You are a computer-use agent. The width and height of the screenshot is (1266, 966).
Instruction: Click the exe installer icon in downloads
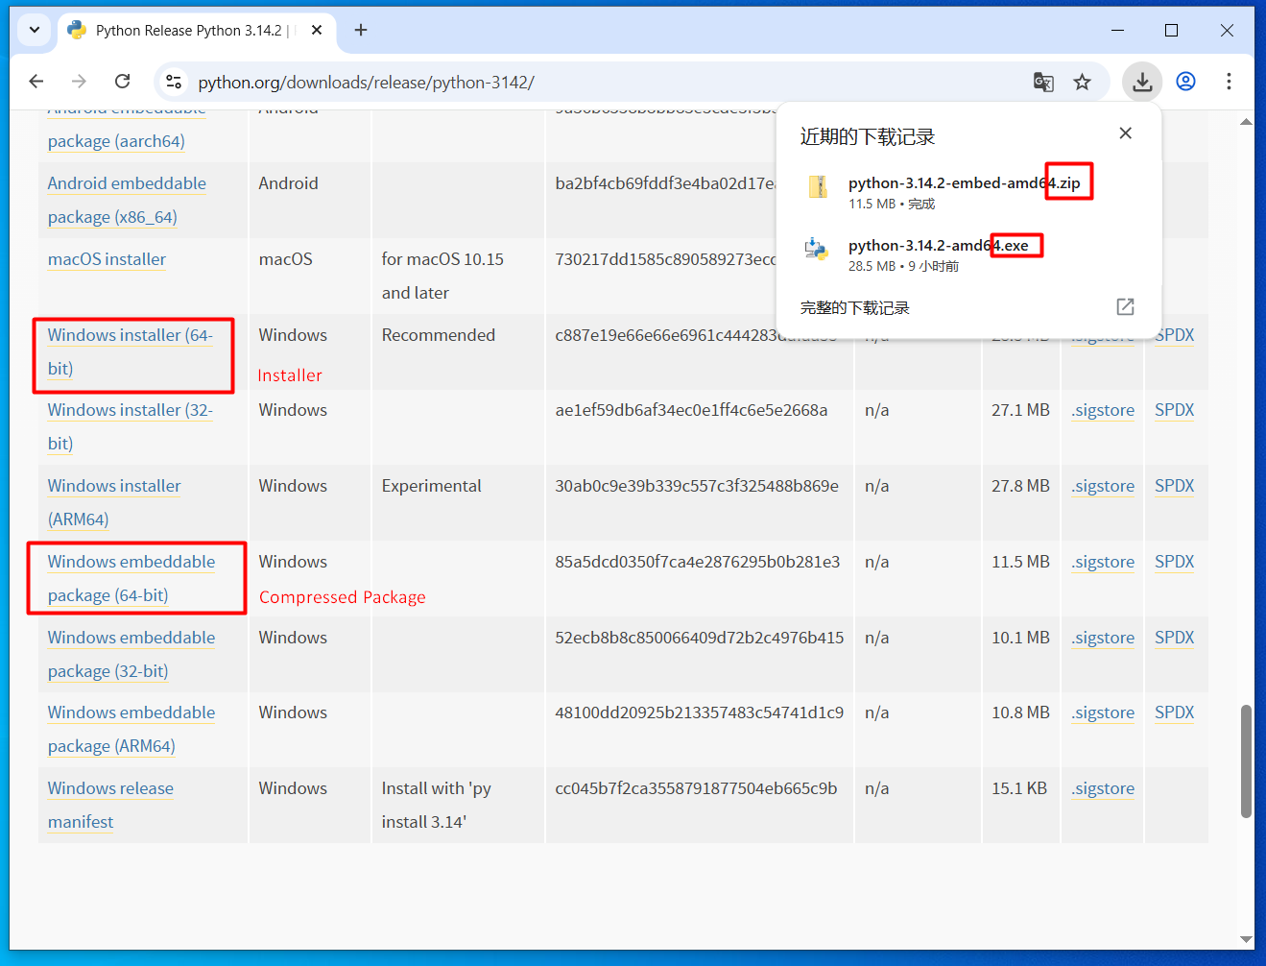817,249
